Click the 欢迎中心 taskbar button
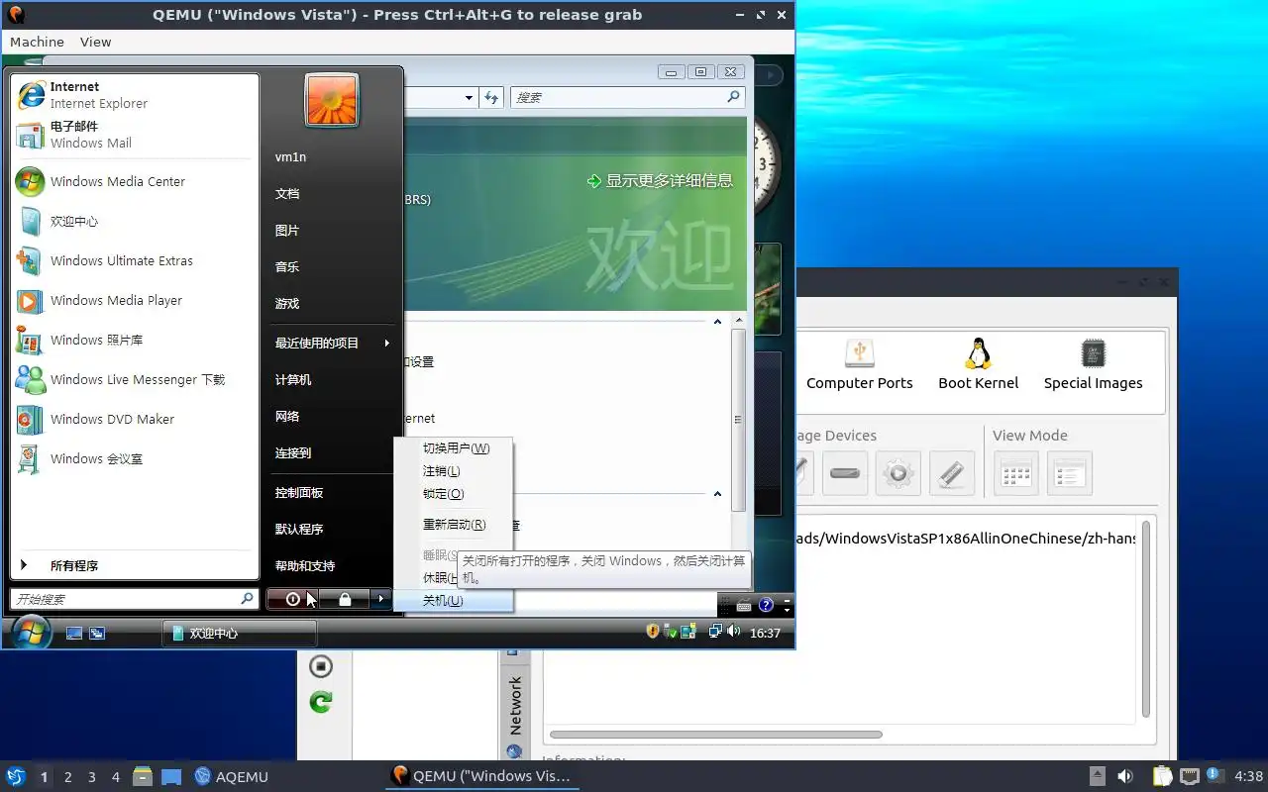1268x792 pixels. [239, 634]
